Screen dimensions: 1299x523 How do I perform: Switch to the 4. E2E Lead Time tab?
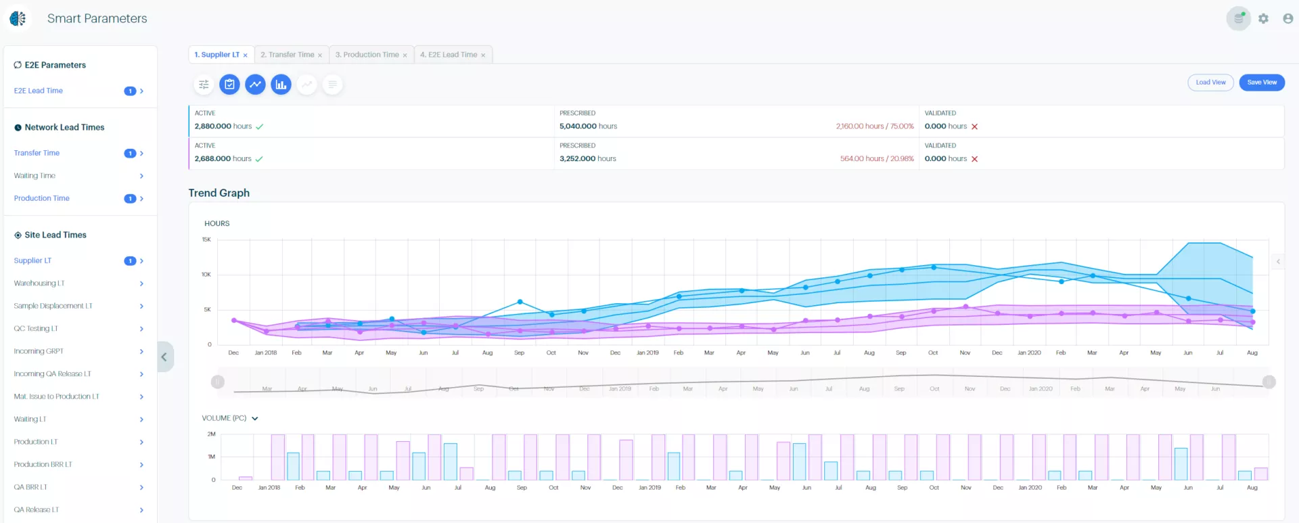coord(449,55)
